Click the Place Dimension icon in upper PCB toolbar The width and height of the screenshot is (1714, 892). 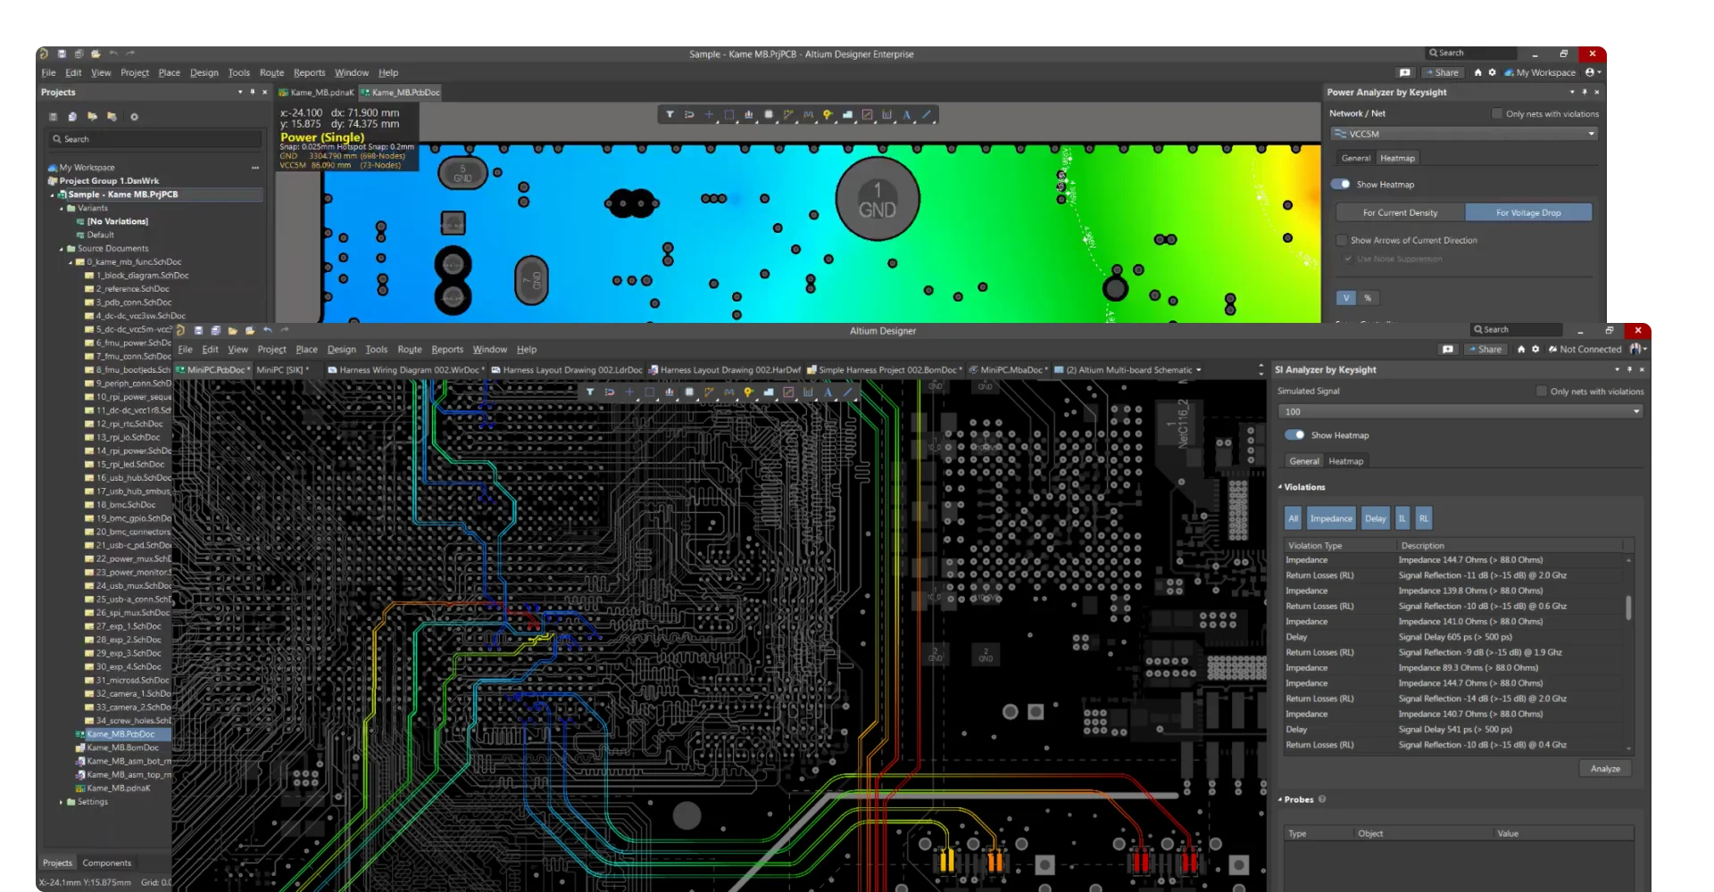tap(886, 114)
